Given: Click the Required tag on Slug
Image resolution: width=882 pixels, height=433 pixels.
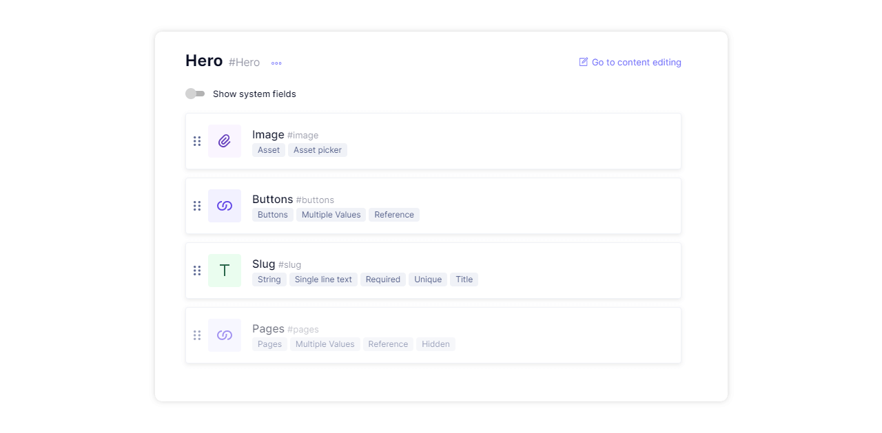Looking at the screenshot, I should click(383, 279).
